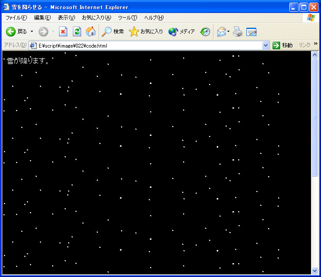Open Favorites (お気に入り) star toolbar button

[x=146, y=32]
